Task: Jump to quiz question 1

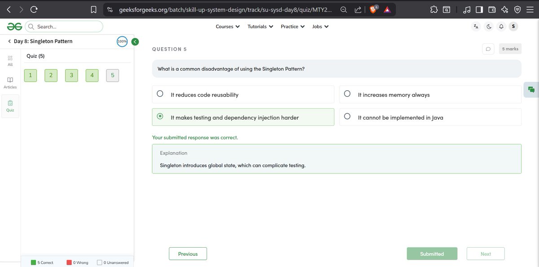Action: click(x=30, y=75)
